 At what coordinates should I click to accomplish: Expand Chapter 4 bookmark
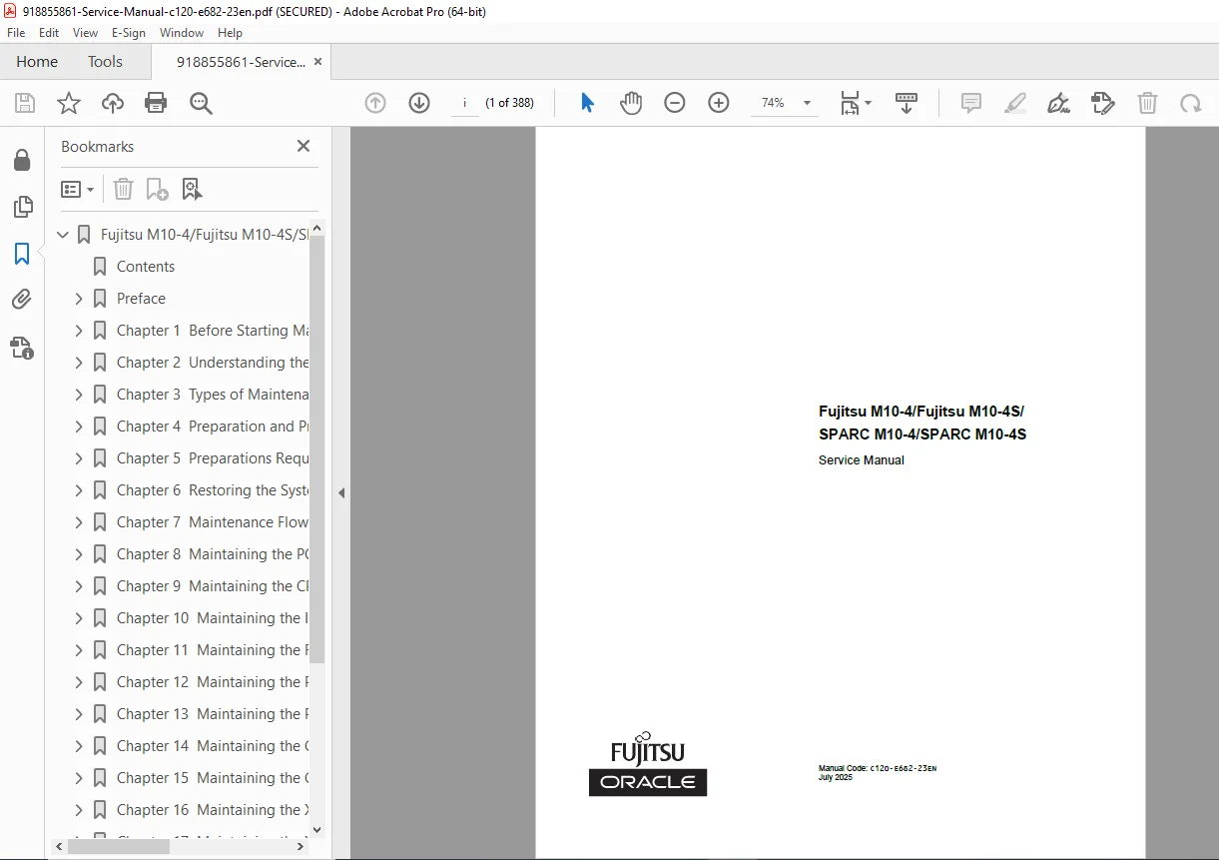(x=79, y=427)
